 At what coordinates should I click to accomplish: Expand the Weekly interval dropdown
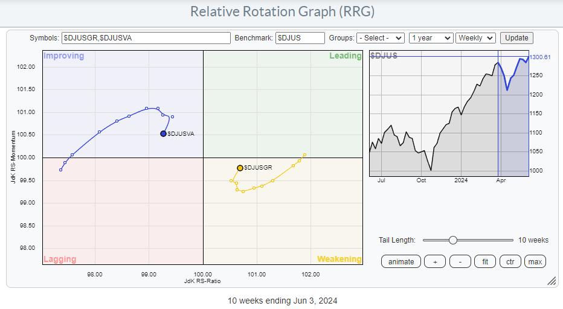[475, 38]
